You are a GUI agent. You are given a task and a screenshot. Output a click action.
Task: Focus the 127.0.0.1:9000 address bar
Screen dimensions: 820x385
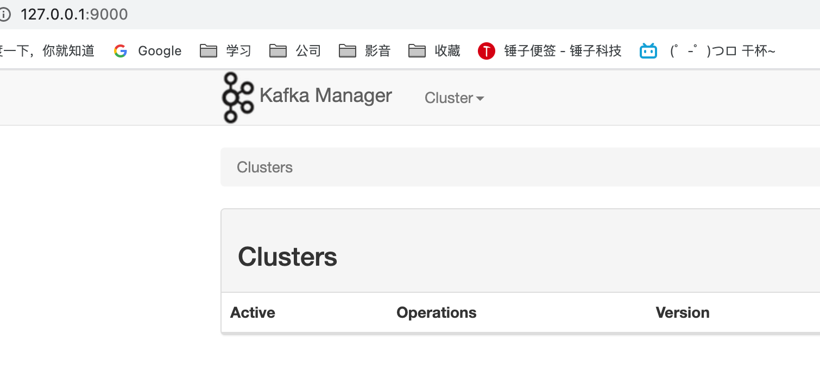(x=74, y=14)
